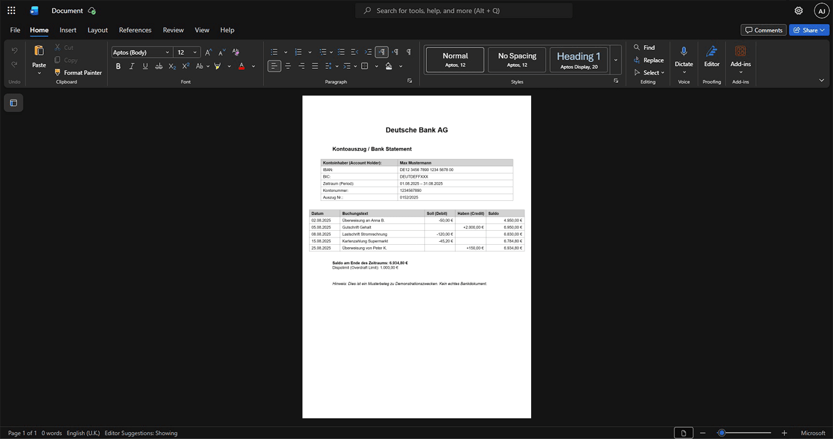
Task: Increase paragraph indent
Action: click(368, 52)
